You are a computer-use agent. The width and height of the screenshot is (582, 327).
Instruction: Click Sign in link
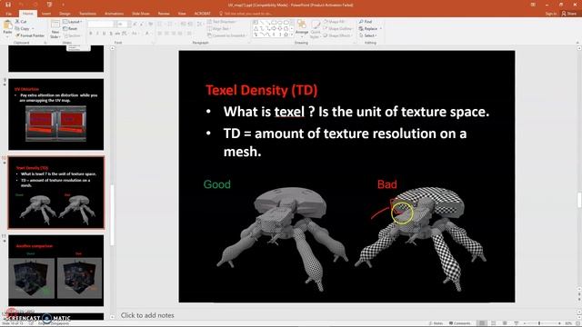pos(551,14)
